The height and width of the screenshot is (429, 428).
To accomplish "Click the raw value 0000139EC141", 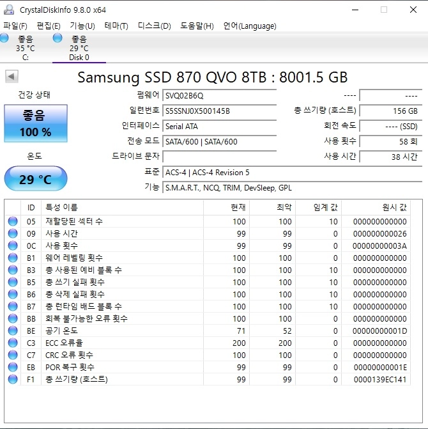I will click(380, 379).
